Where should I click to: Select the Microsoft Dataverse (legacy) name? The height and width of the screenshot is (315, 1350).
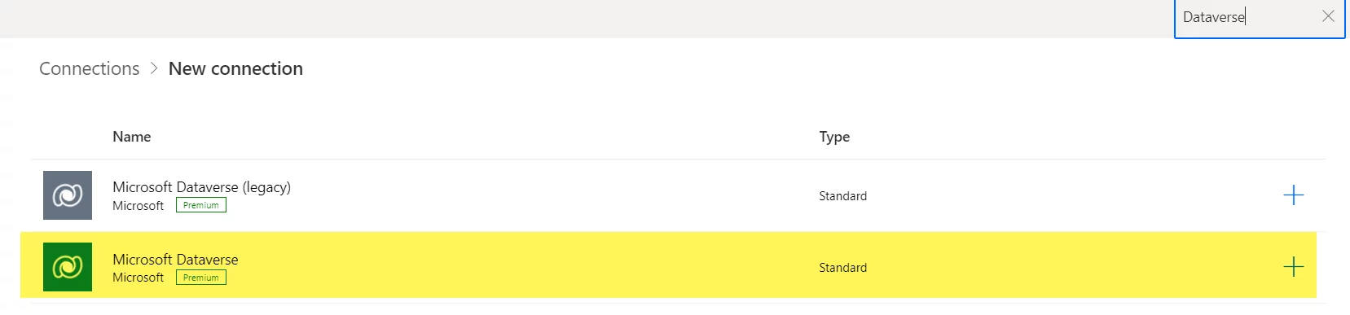pyautogui.click(x=201, y=187)
